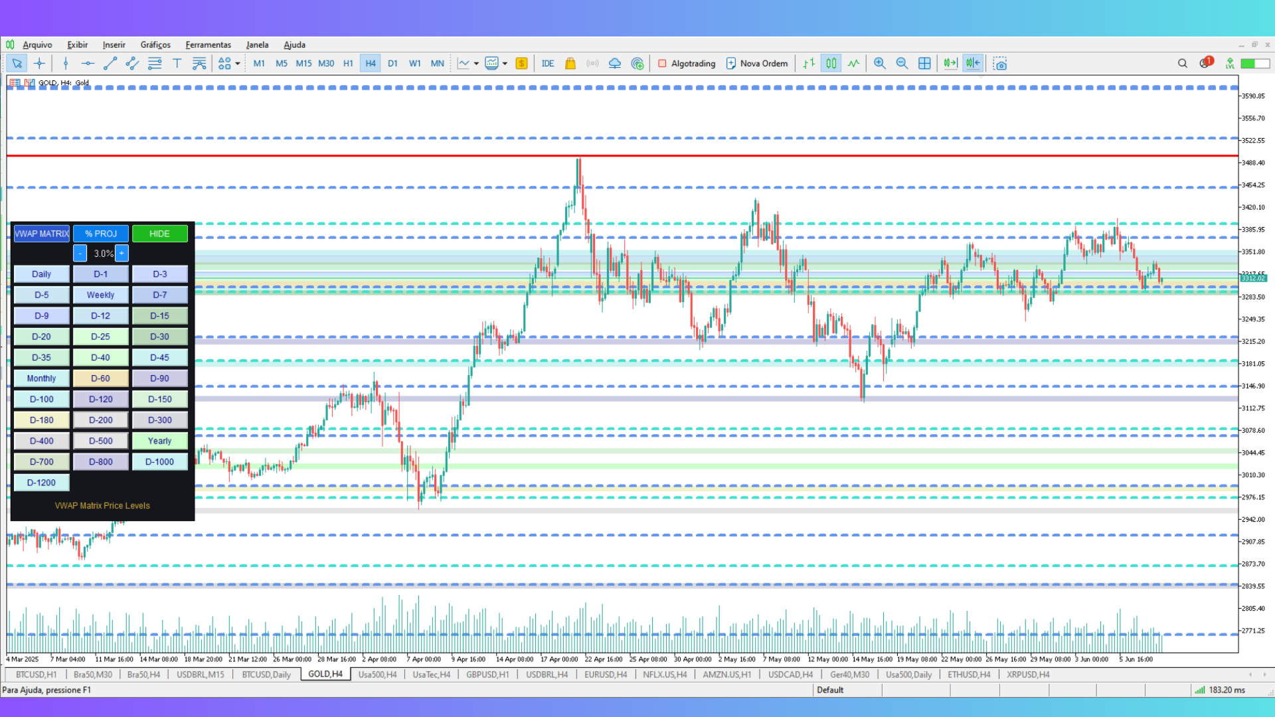1275x717 pixels.
Task: Open the tile windows grid icon
Action: tap(924, 64)
